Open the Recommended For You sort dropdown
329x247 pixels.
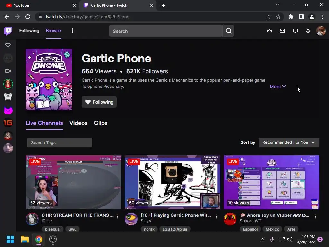[289, 142]
